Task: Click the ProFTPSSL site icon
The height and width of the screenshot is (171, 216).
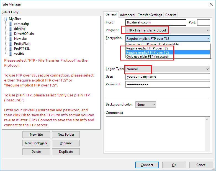Action: (x=11, y=49)
